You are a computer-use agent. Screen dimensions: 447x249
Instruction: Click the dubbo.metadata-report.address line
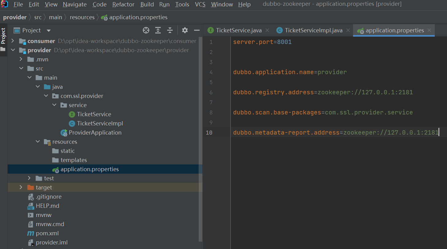[336, 132]
